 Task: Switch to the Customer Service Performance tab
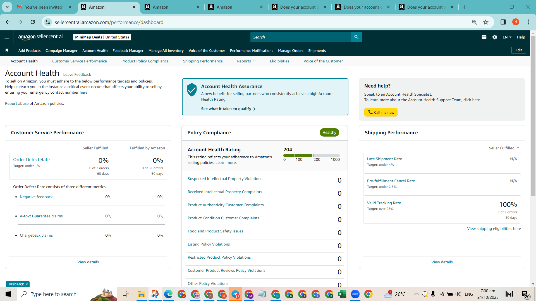tap(80, 61)
